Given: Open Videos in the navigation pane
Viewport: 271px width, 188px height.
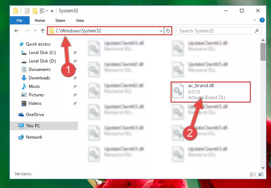Looking at the screenshot, I should coord(35,103).
